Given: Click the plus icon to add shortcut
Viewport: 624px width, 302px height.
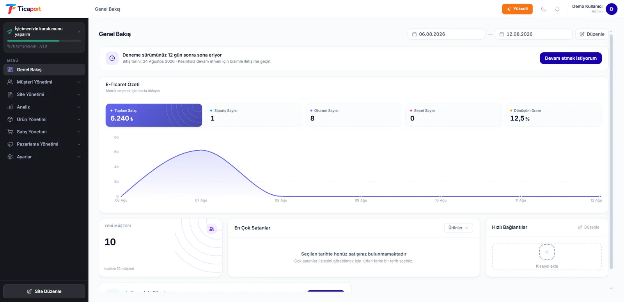Looking at the screenshot, I should pos(547,252).
